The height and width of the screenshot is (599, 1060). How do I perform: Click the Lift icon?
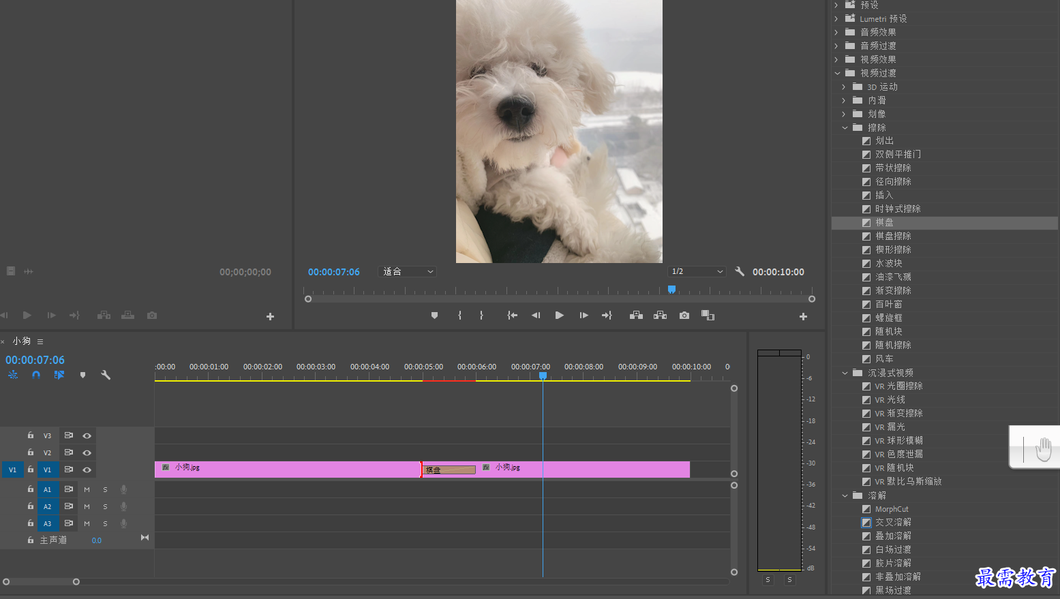click(636, 316)
